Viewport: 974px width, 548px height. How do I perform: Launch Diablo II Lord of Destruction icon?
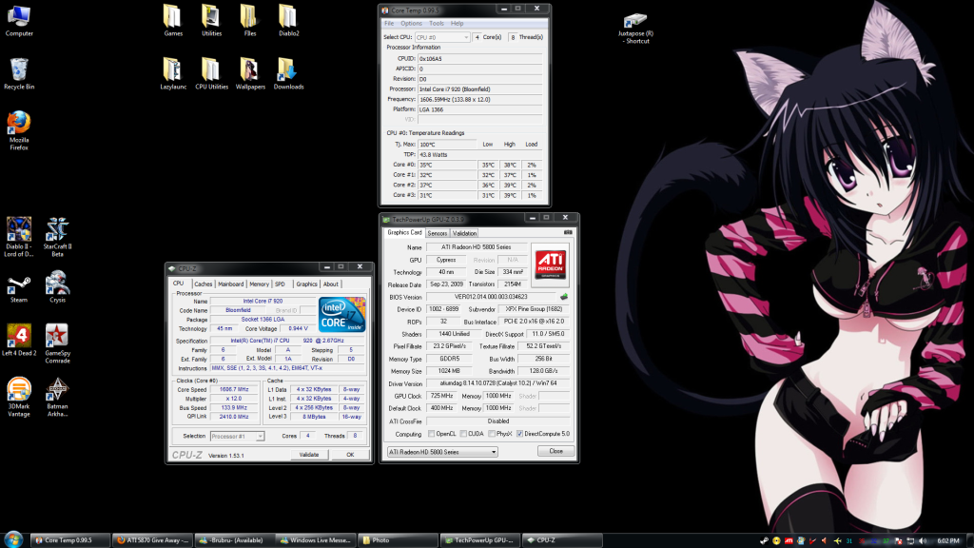click(x=19, y=237)
